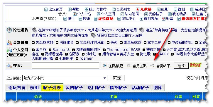Select the 主贴标题 radio button
The width and height of the screenshot is (213, 107).
tap(105, 65)
